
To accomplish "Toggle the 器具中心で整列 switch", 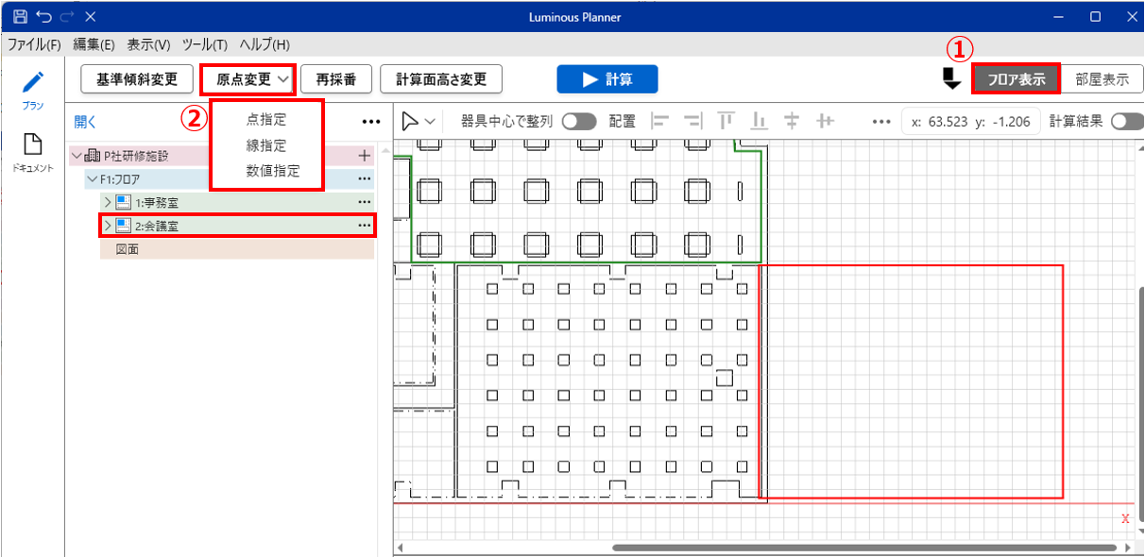I will pos(579,121).
